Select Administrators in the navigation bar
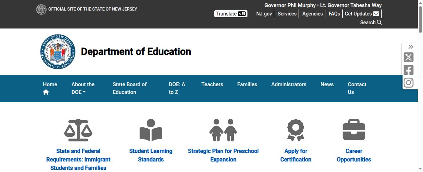 coord(289,84)
